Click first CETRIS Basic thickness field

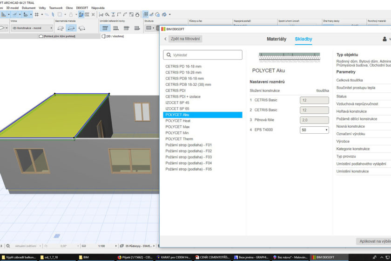[x=314, y=100]
